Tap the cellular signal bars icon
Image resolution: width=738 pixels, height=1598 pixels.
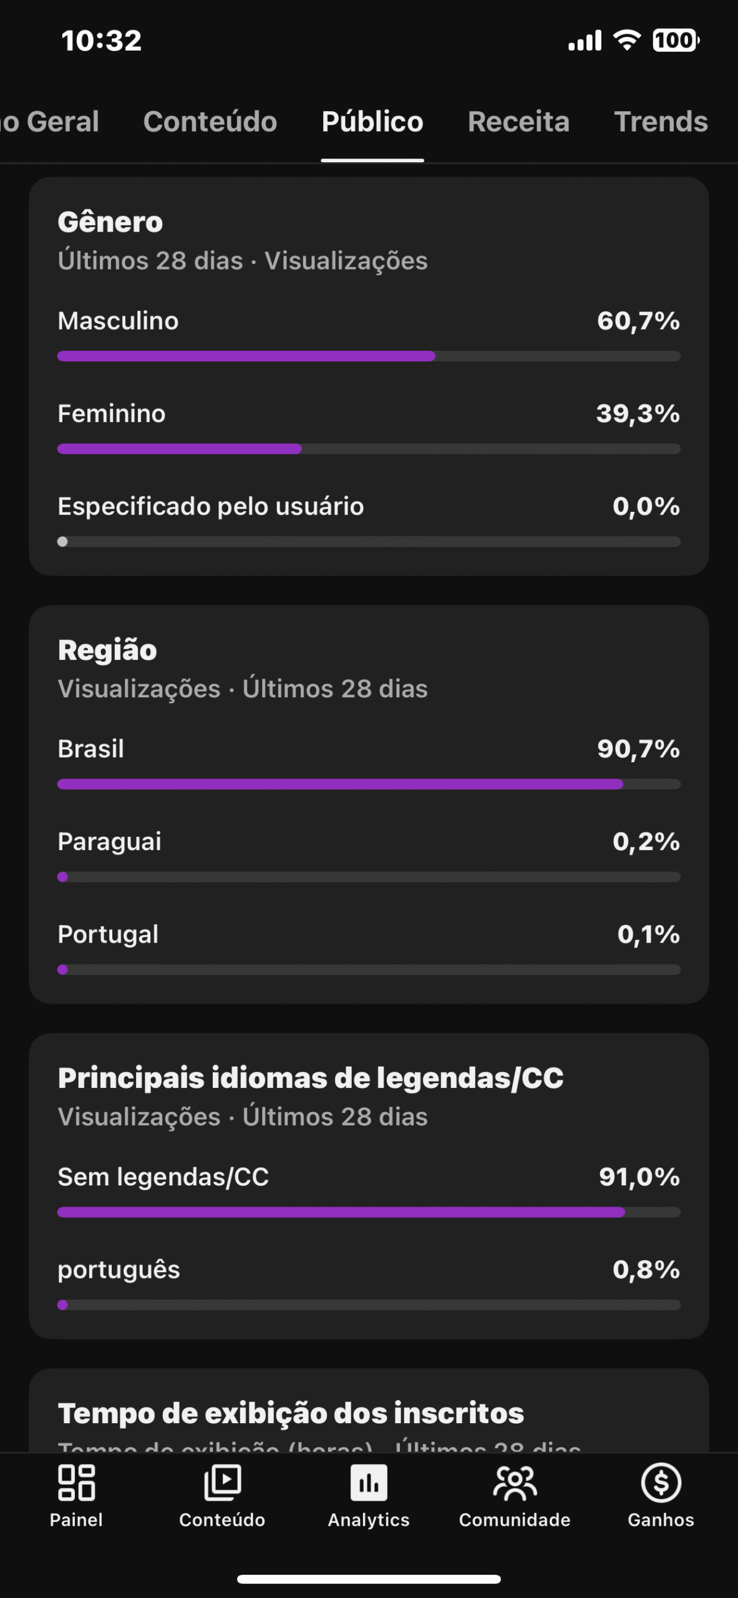(x=585, y=41)
